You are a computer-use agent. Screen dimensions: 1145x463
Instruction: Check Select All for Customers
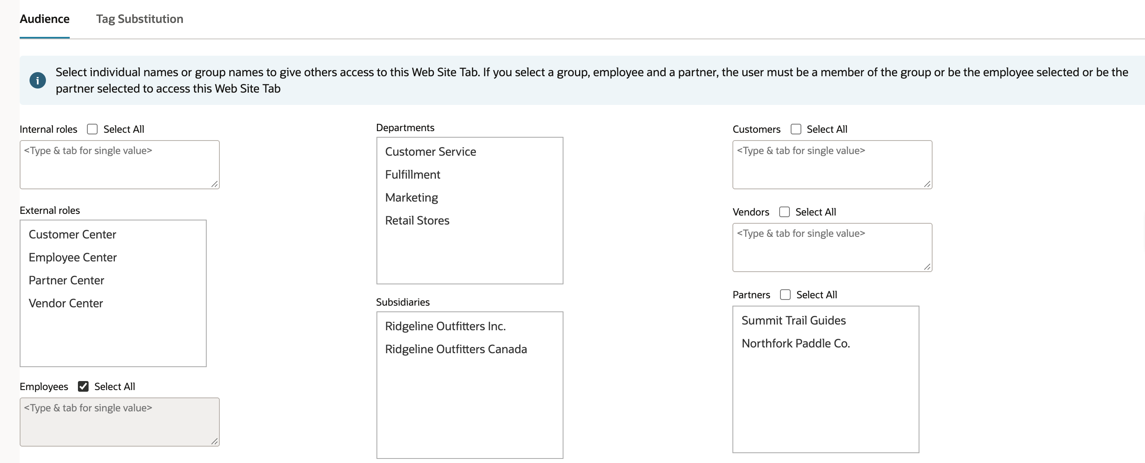pos(796,129)
